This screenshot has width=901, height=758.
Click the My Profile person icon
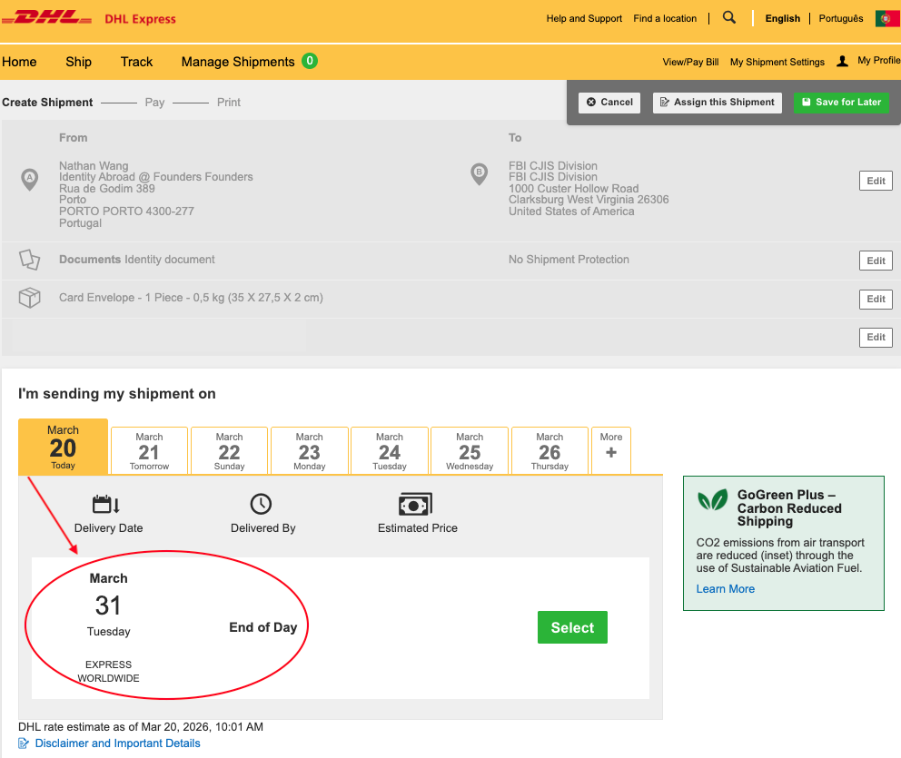pos(843,61)
